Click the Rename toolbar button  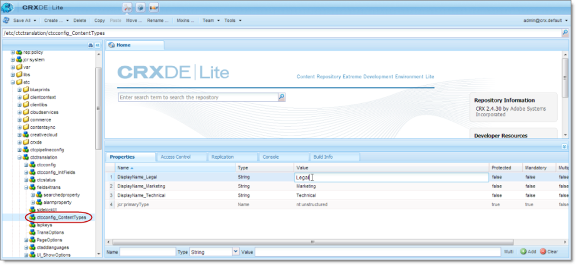click(x=158, y=21)
